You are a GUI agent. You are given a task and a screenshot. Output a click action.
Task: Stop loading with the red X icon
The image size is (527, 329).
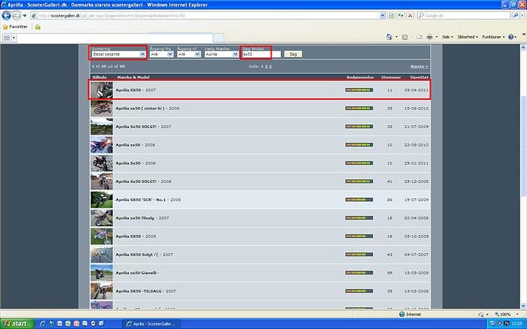[x=410, y=15]
